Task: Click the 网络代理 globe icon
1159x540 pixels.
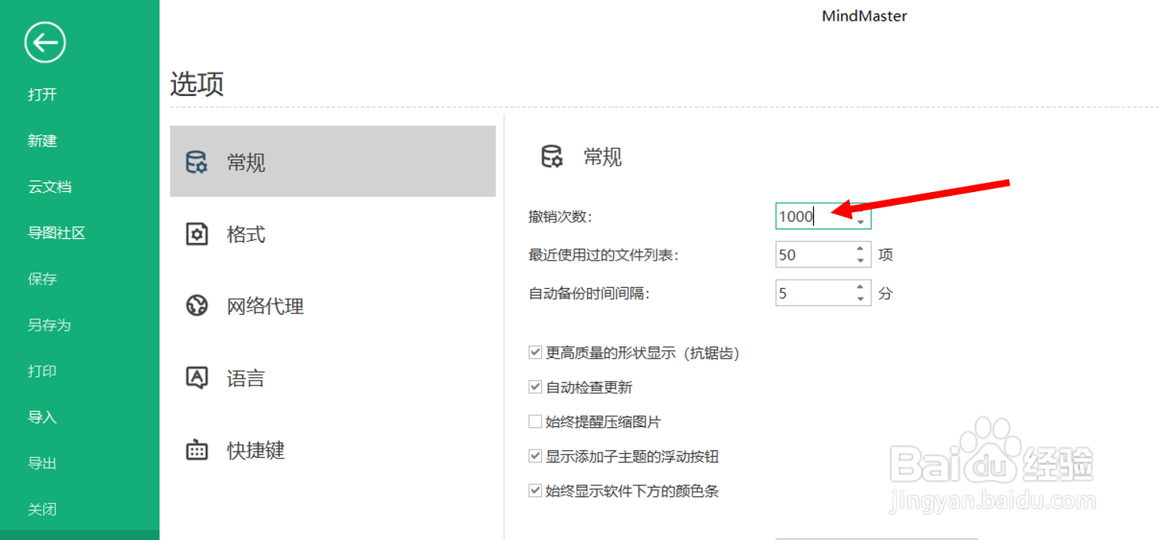Action: point(198,306)
